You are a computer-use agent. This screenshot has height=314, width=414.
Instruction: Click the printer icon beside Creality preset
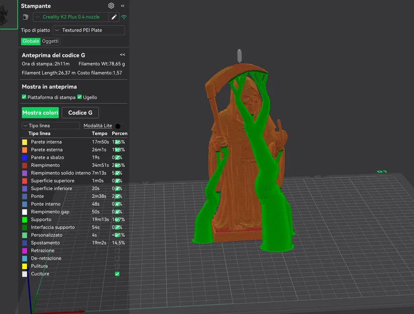point(26,17)
